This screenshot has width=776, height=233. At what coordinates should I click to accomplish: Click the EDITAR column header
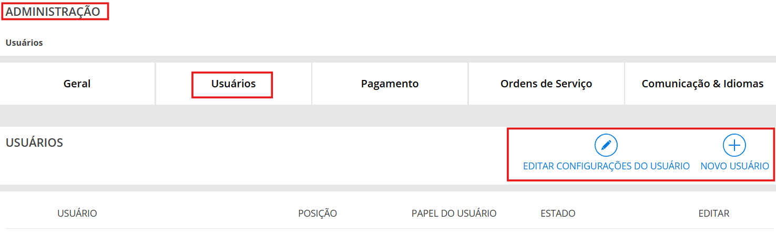tap(713, 214)
